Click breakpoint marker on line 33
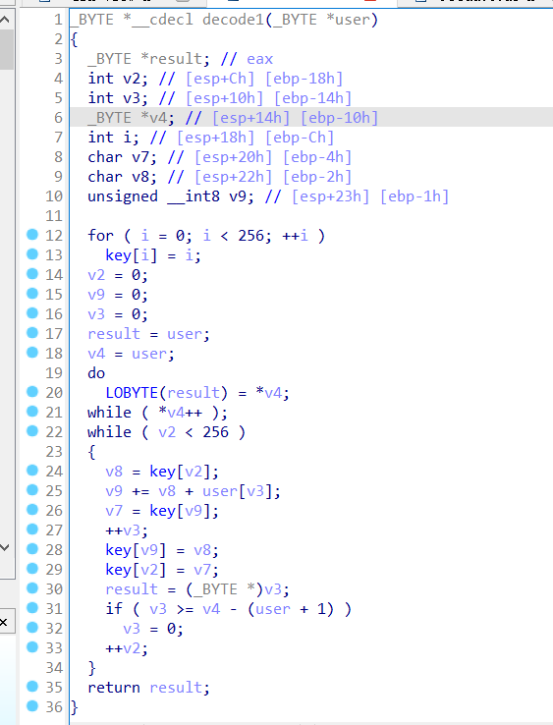The height and width of the screenshot is (725, 553). (x=32, y=647)
